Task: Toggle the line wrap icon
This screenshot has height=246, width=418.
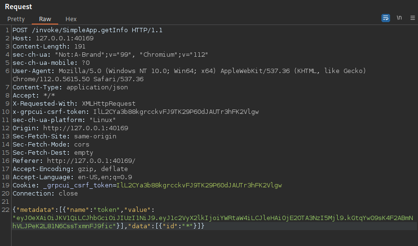Action: tap(385, 18)
